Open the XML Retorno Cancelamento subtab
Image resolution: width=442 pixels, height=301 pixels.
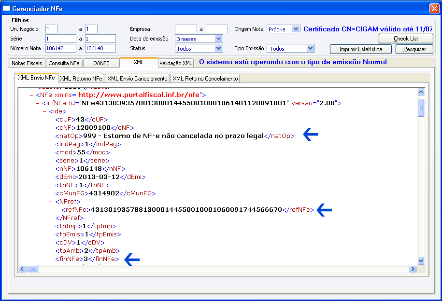[x=205, y=78]
